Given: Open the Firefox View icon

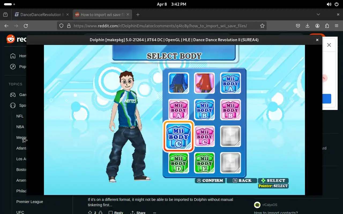Looking at the screenshot, I should click(5, 15).
